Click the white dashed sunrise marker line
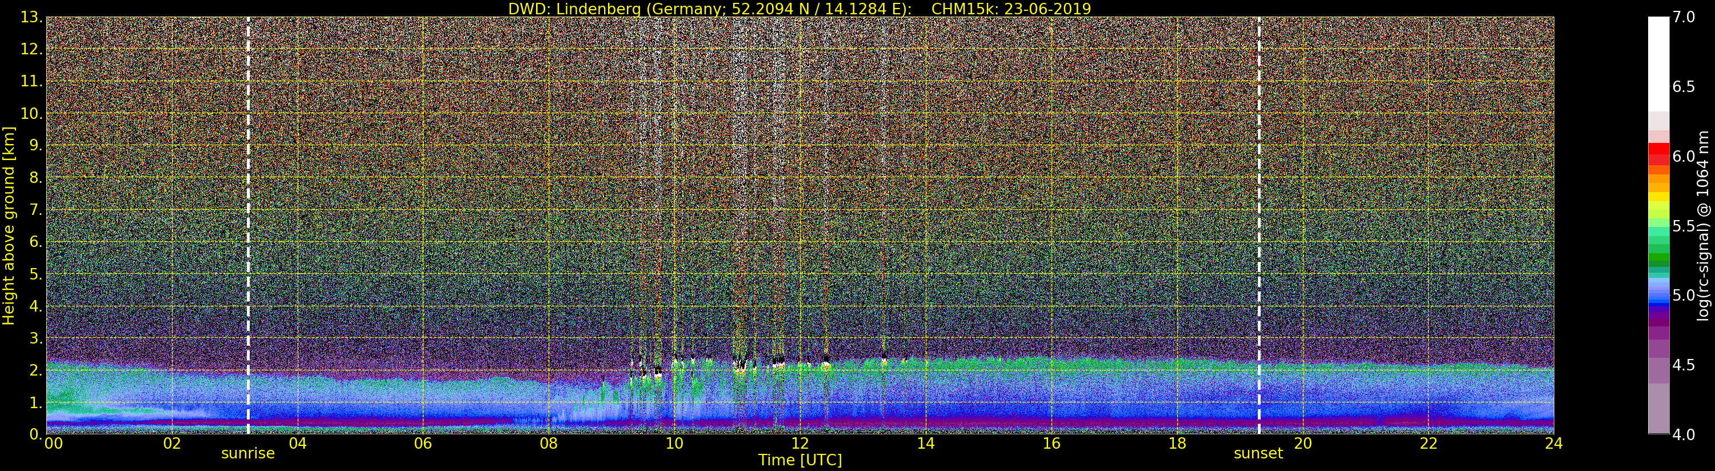 click(247, 226)
